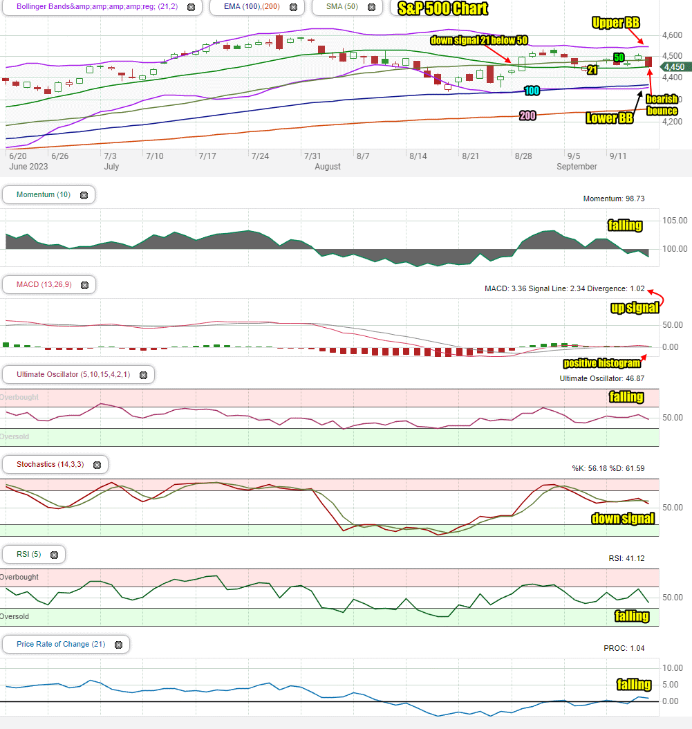
Task: Click the 7/17 date axis label
Action: point(207,156)
